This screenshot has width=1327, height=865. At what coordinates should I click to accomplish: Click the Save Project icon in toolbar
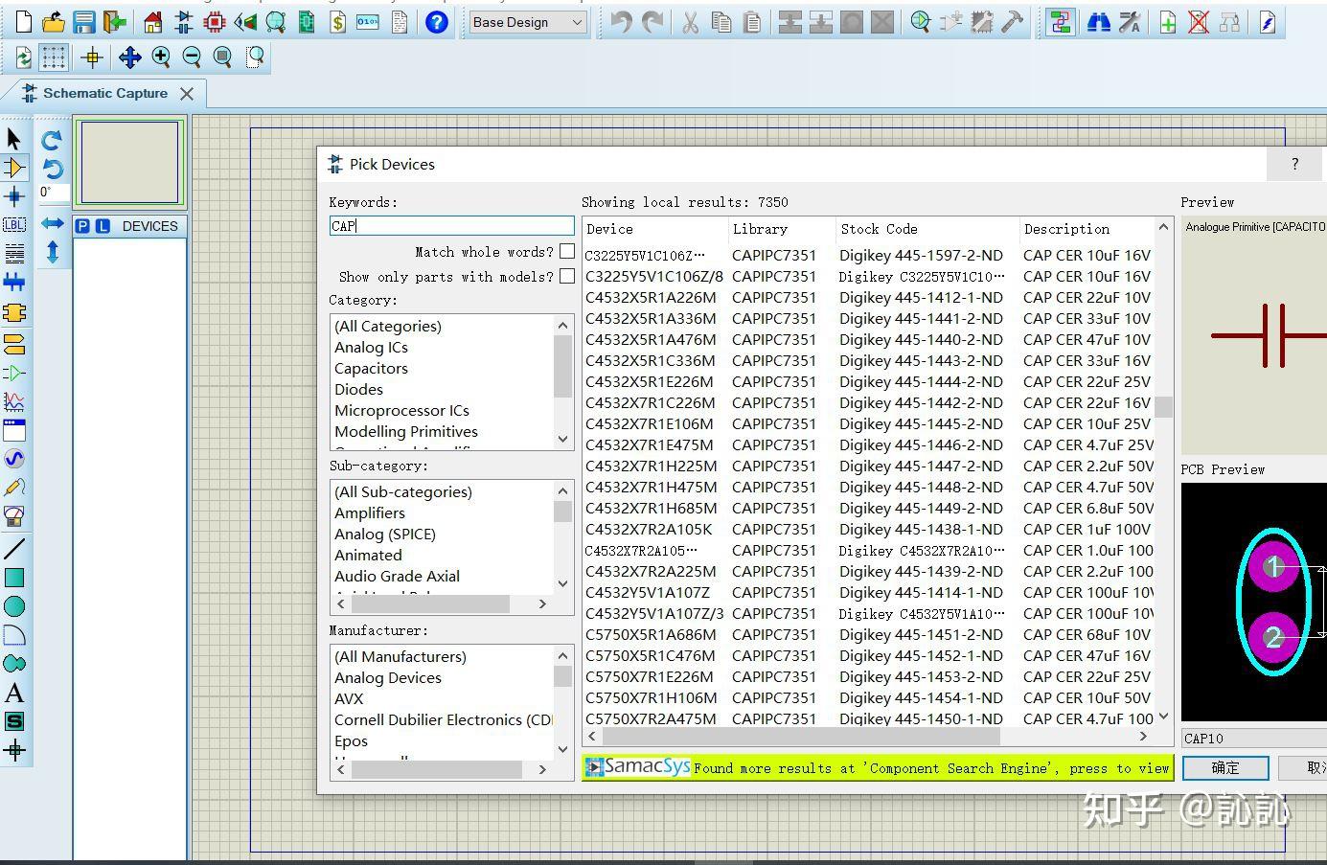84,22
